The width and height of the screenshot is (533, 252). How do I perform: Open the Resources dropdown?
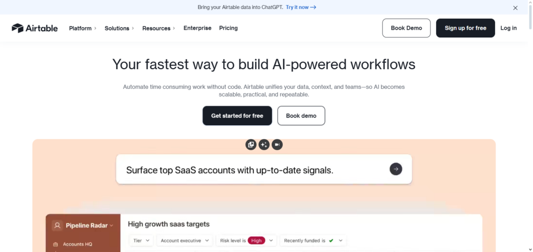(159, 28)
